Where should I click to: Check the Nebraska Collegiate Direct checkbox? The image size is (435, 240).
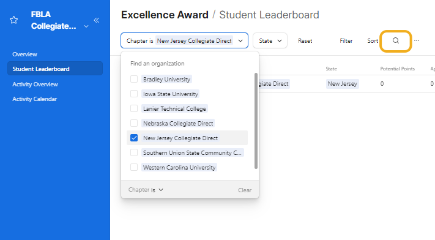[x=134, y=123]
